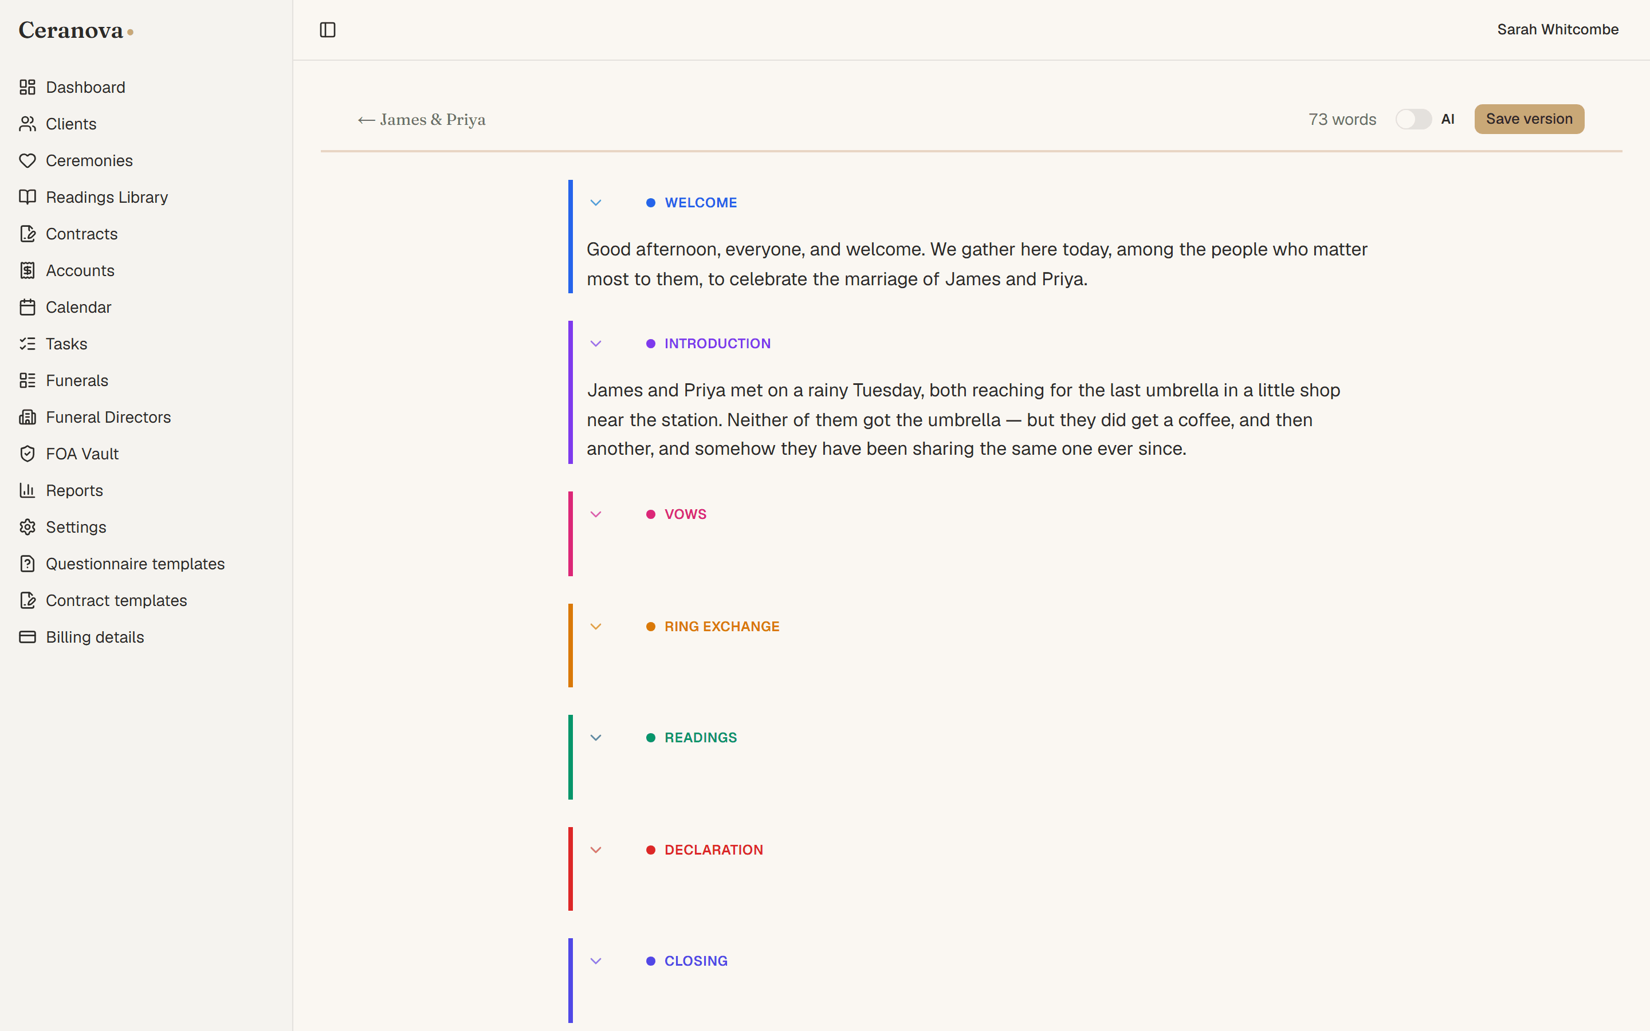
Task: Click the Tasks checklist icon
Action: click(27, 344)
